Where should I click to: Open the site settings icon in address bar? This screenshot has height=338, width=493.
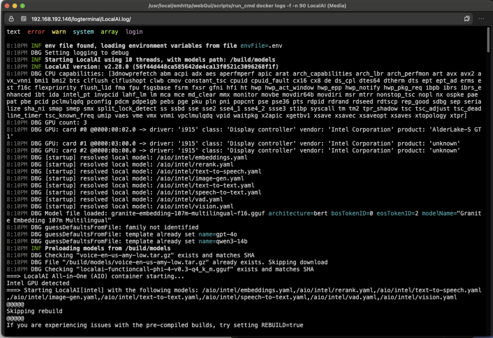click(x=24, y=19)
